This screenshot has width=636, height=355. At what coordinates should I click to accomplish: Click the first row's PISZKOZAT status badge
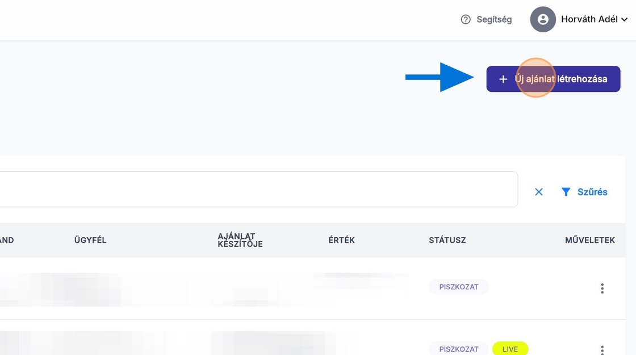(459, 287)
